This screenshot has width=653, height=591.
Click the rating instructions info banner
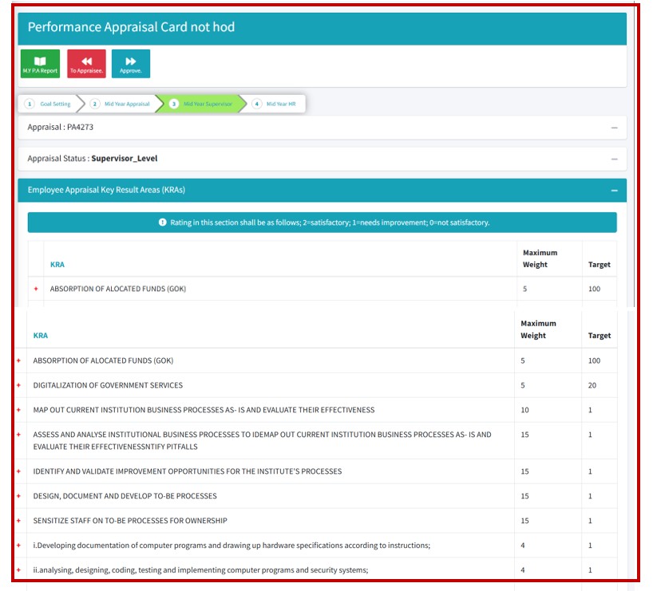pos(322,223)
